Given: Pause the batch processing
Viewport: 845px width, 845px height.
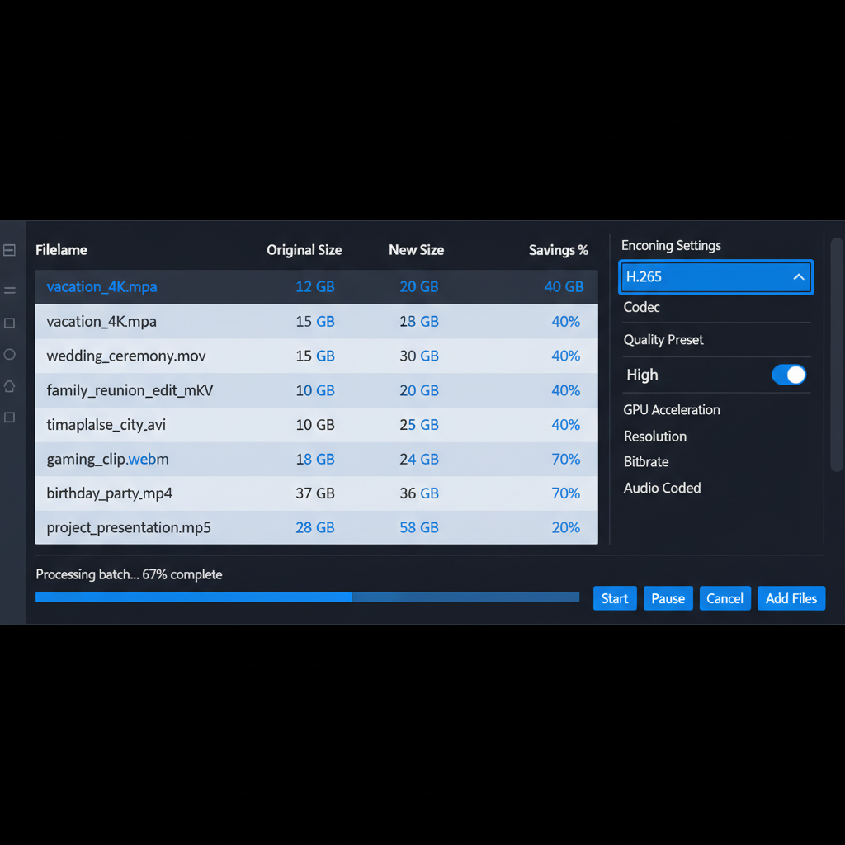Looking at the screenshot, I should 668,598.
